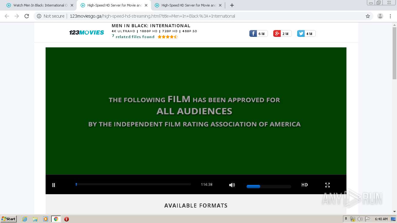
Task: Open the network tray icon
Action: [353, 219]
